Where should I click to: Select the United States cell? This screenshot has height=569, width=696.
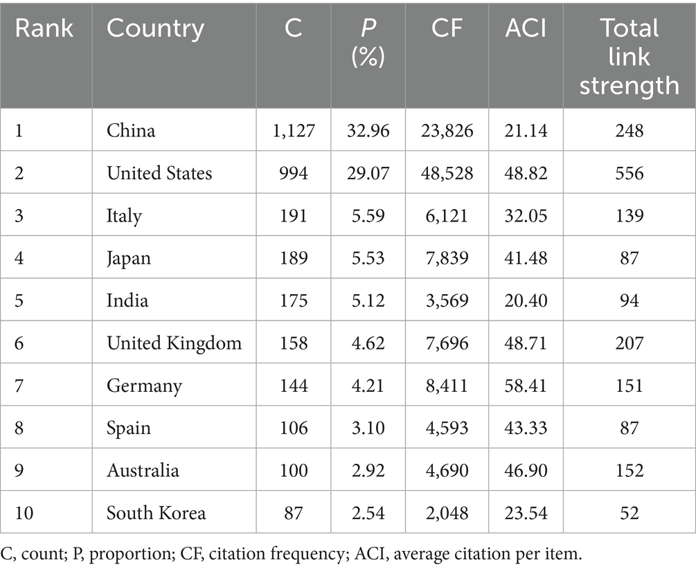159,172
